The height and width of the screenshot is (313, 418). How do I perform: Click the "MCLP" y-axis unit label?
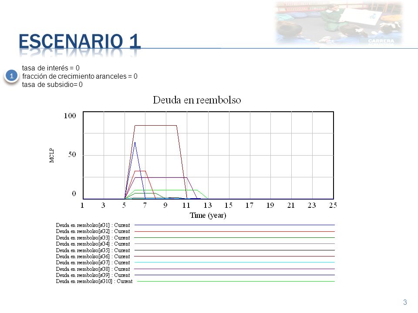tap(52, 155)
